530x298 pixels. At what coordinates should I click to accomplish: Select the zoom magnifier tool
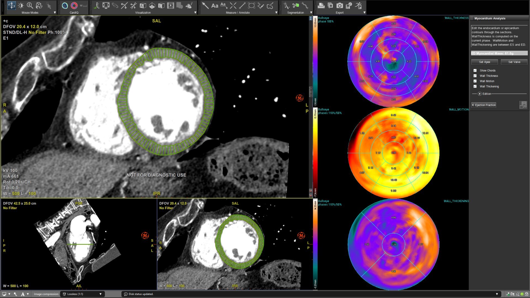tap(30, 6)
